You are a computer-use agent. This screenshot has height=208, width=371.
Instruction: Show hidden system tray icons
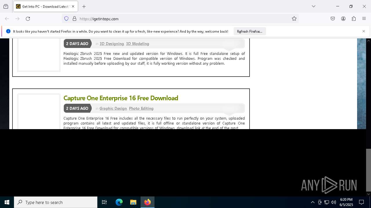pyautogui.click(x=312, y=202)
